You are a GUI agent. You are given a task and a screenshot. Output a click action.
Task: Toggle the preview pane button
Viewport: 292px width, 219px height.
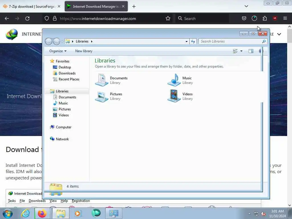[251, 51]
